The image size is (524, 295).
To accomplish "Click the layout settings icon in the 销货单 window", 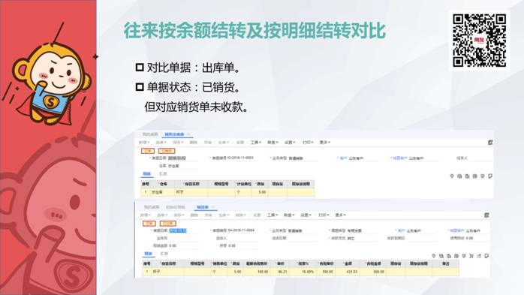I will pos(486,215).
